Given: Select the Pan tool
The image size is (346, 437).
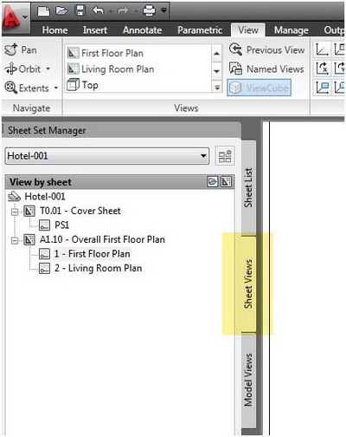Looking at the screenshot, I should [x=21, y=49].
